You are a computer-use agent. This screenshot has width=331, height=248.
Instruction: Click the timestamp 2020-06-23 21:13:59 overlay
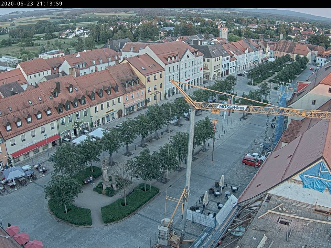pyautogui.click(x=32, y=4)
